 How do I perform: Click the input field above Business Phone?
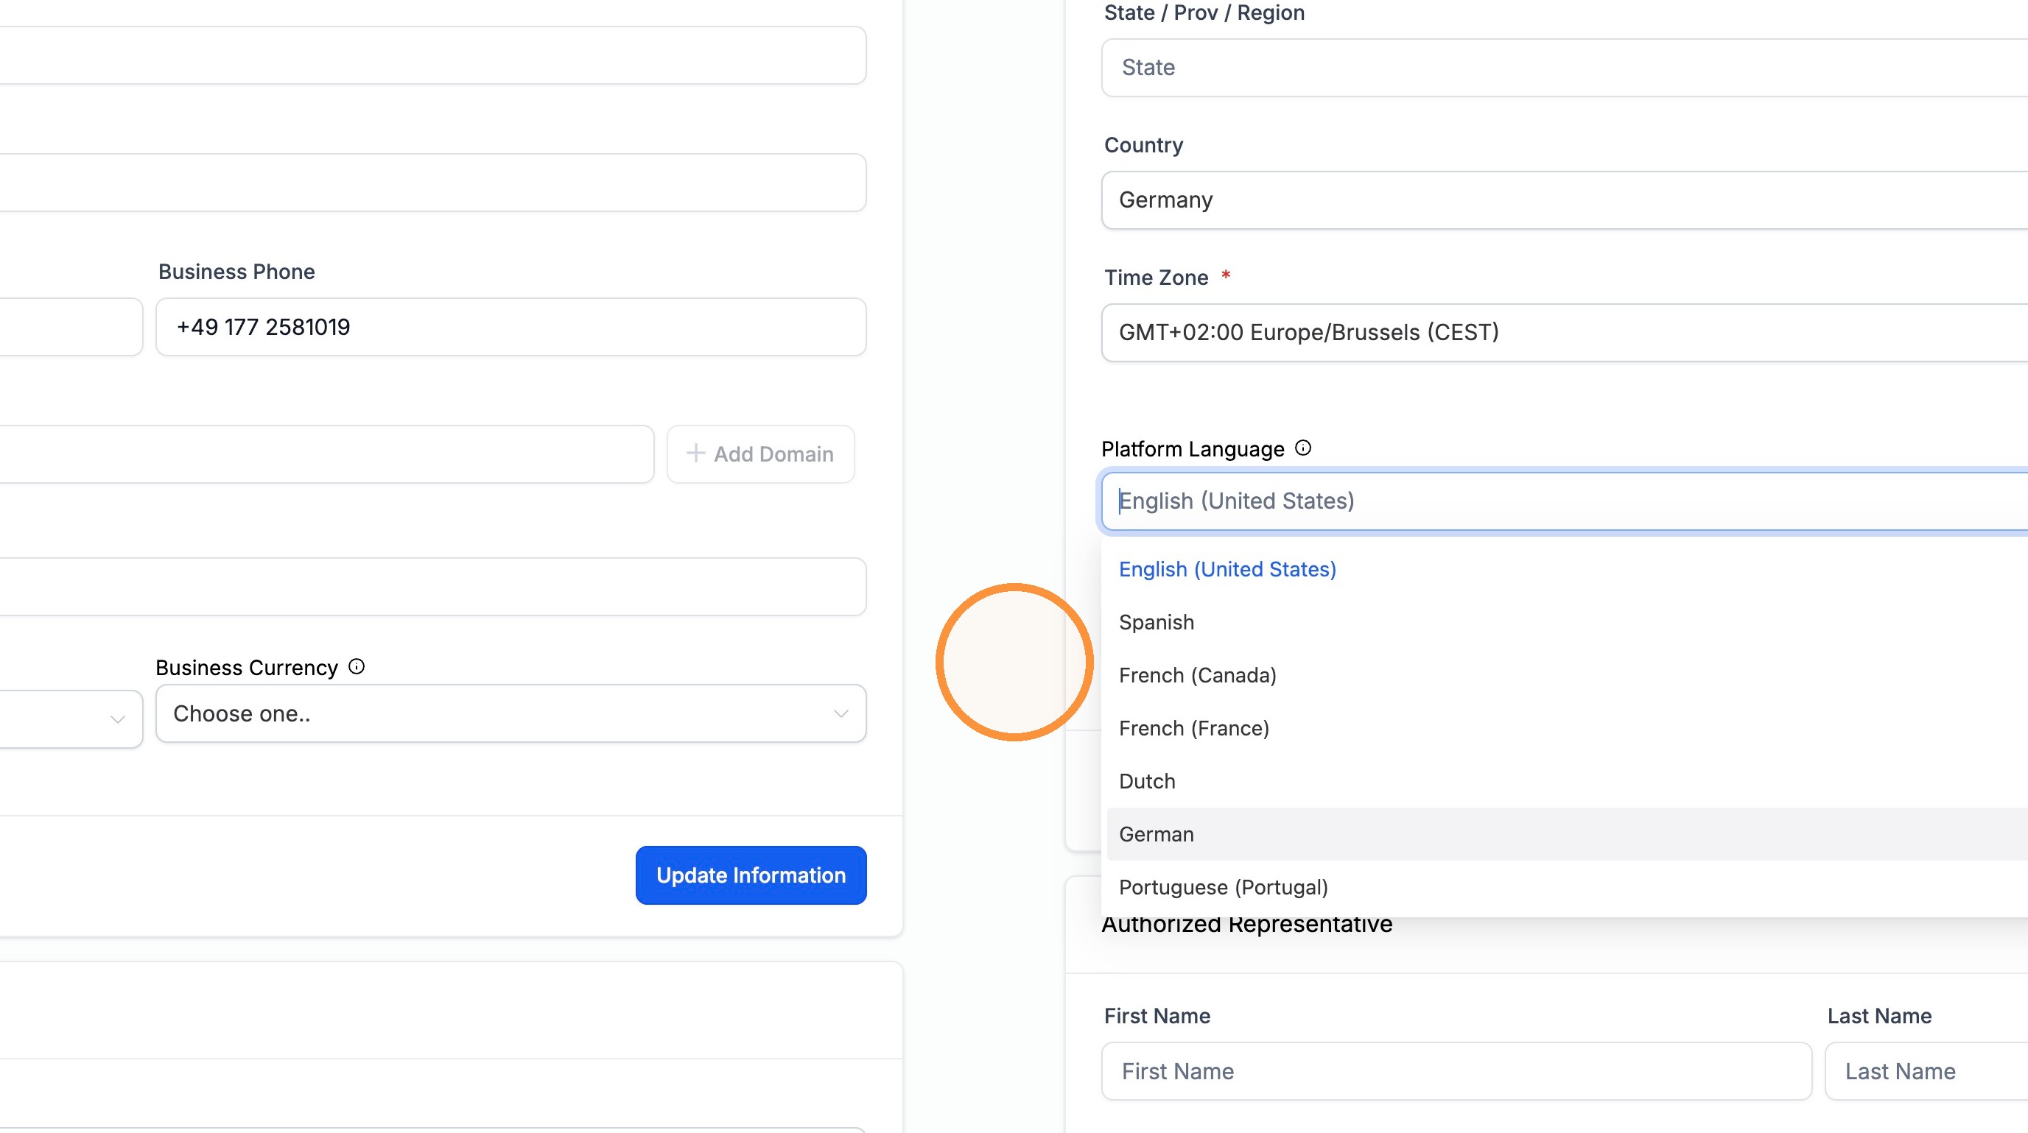[x=433, y=183]
